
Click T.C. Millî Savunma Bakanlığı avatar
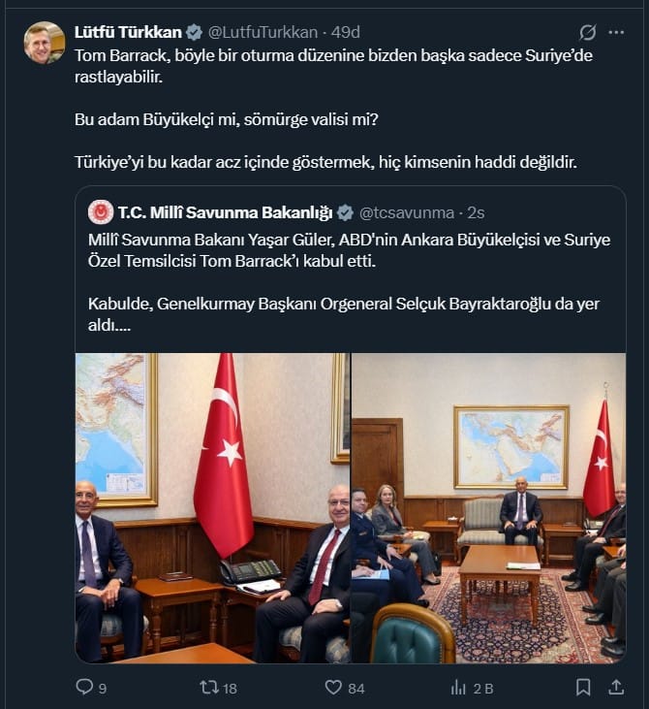(101, 212)
